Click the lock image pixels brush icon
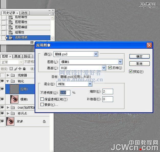The height and width of the screenshot is (152, 160). click(x=16, y=69)
